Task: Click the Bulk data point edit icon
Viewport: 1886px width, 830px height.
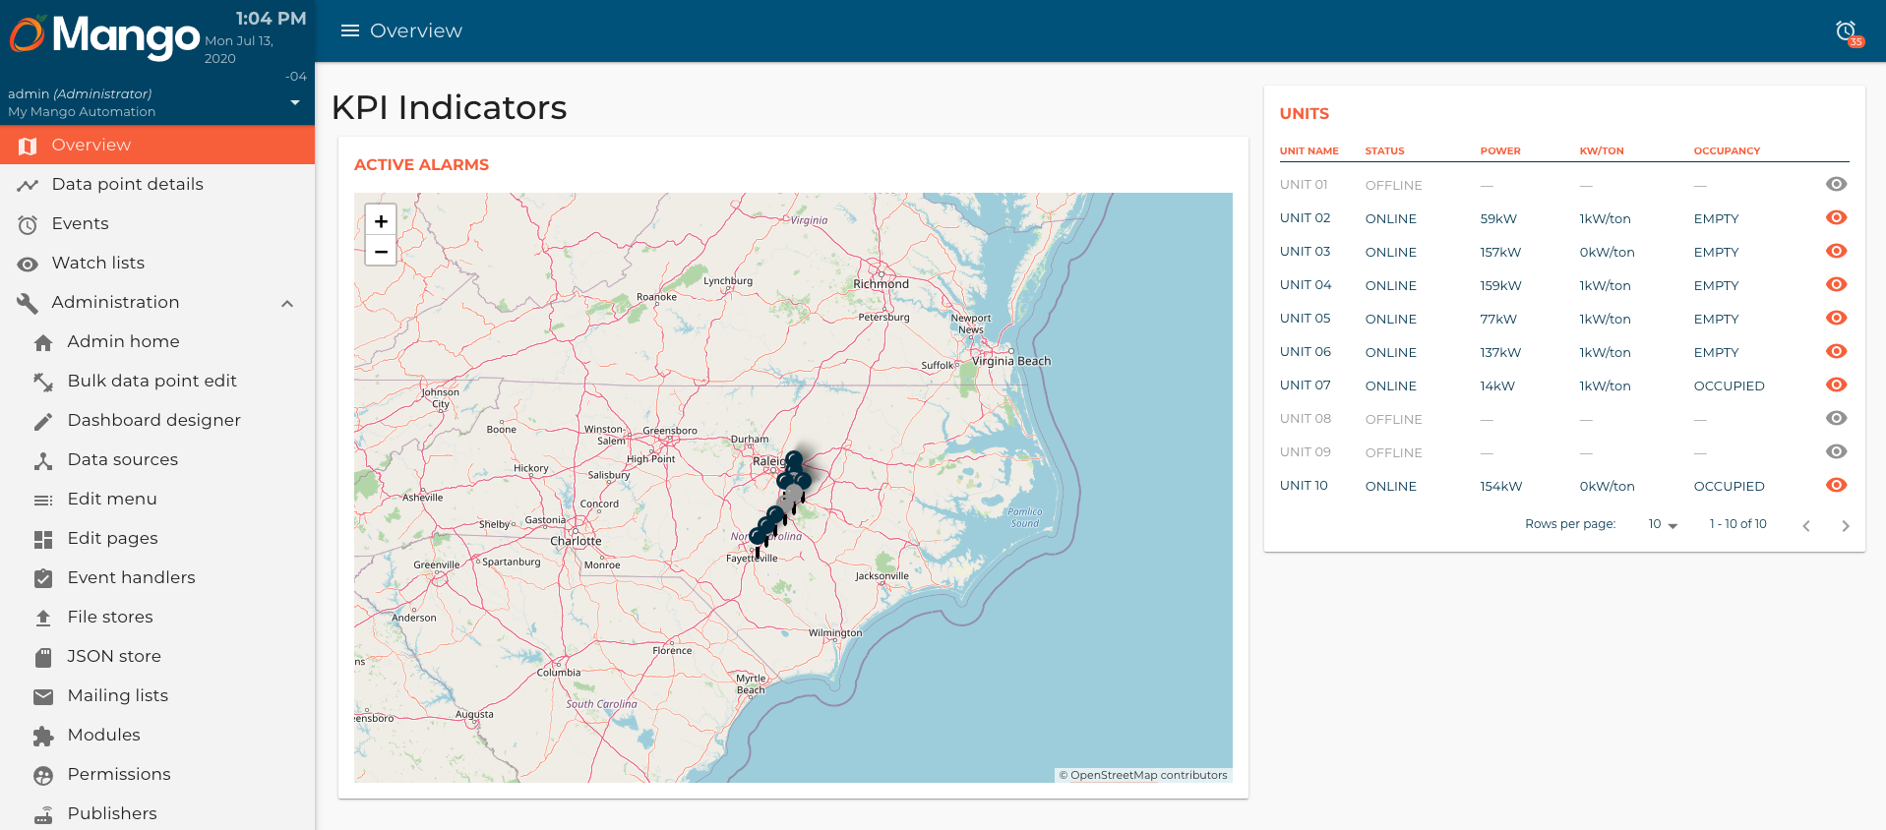Action: tap(43, 382)
